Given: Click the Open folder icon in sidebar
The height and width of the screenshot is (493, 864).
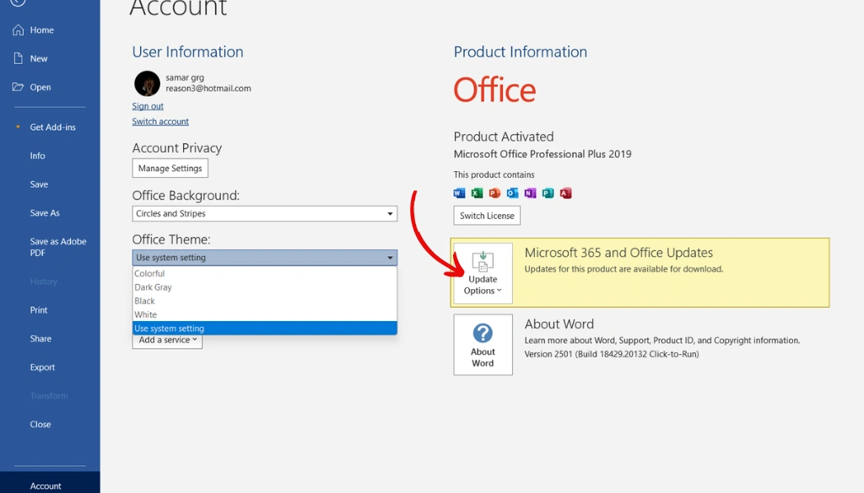Looking at the screenshot, I should coord(19,87).
